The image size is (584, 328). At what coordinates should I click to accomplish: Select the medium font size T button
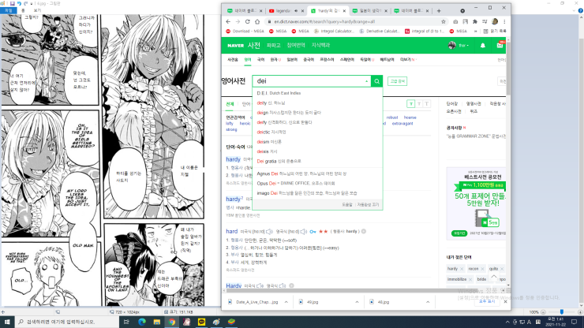click(419, 104)
